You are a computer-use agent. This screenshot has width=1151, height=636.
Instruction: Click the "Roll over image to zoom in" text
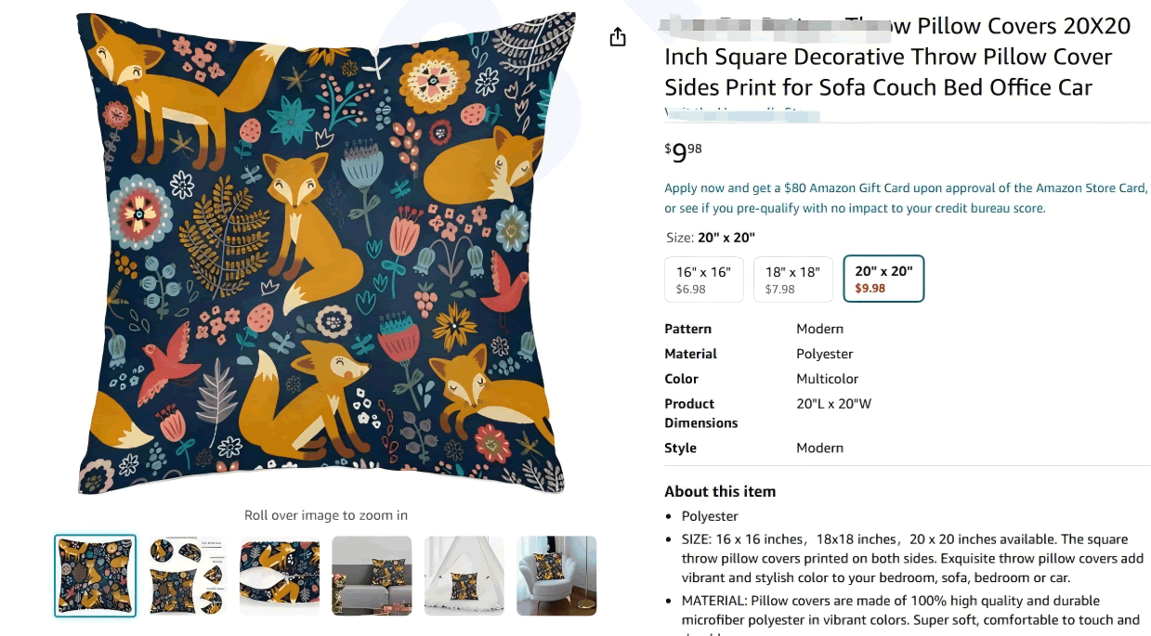coord(326,515)
